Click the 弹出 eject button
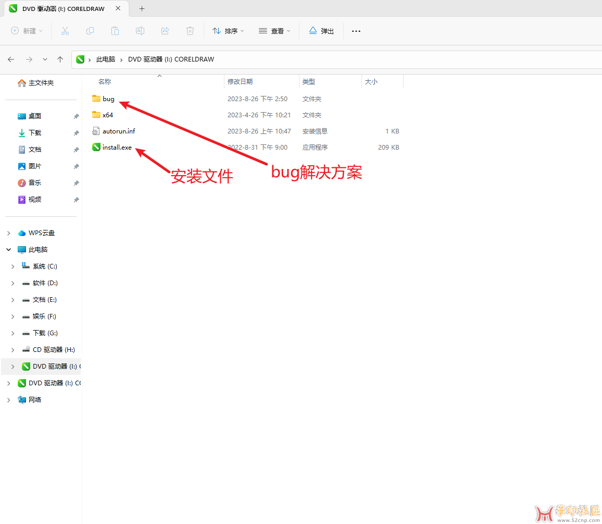602x524 pixels. 321,31
